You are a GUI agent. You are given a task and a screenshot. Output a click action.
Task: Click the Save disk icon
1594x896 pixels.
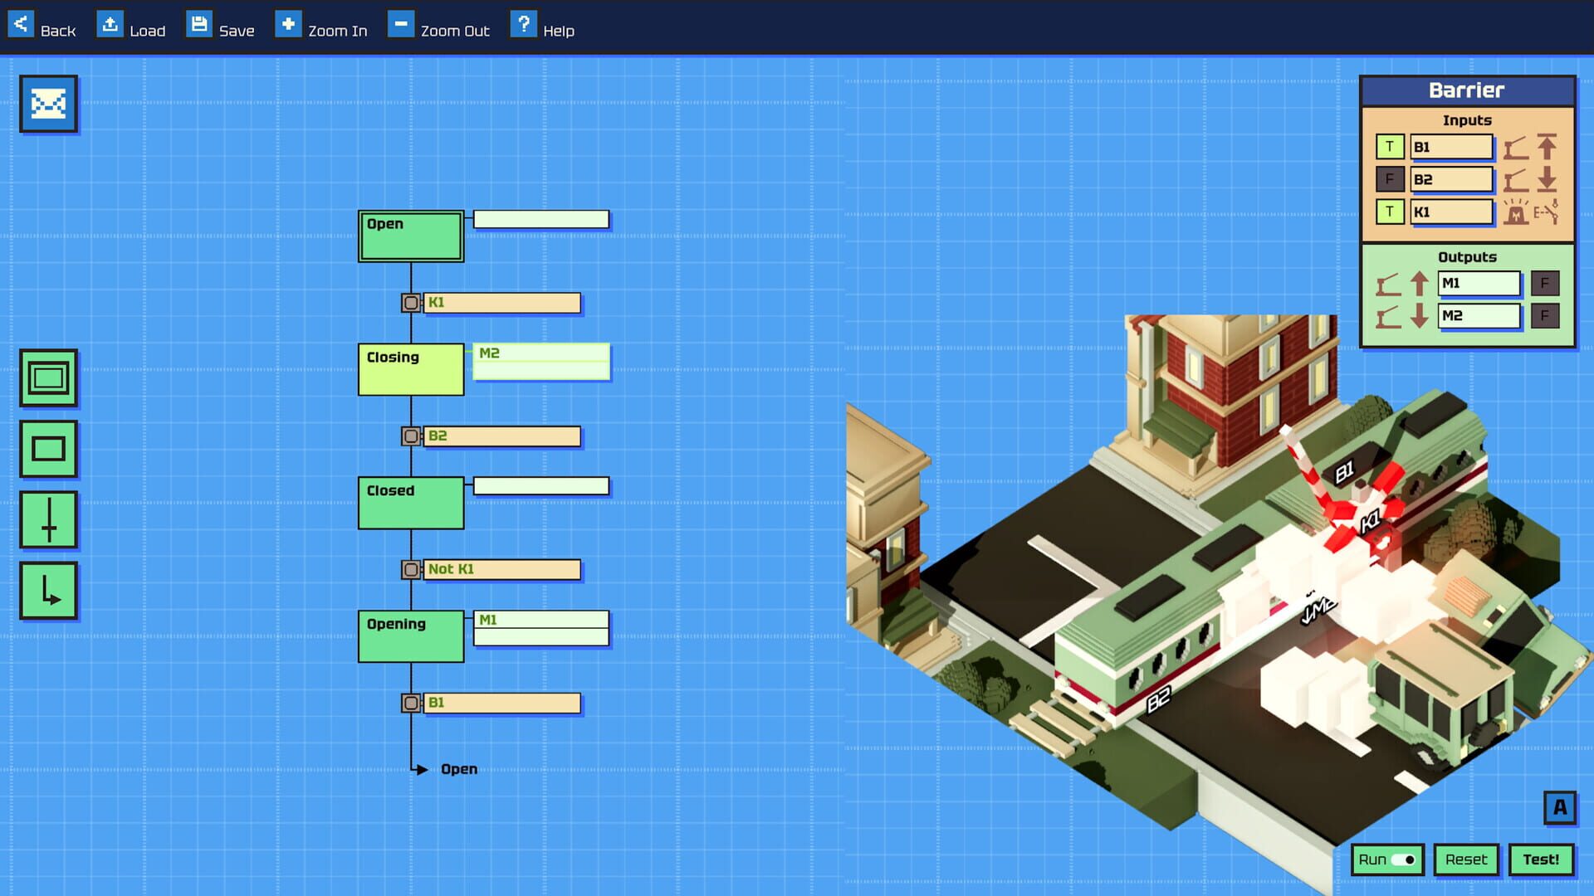coord(199,24)
